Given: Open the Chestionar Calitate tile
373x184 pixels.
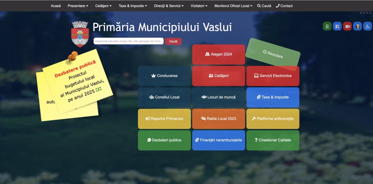Looking at the screenshot, I should (273, 140).
